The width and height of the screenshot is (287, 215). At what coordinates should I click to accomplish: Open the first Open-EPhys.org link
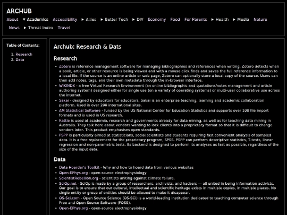(73, 173)
